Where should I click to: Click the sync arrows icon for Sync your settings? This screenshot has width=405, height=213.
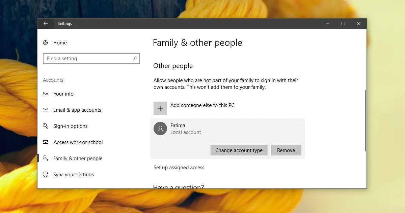(46, 175)
